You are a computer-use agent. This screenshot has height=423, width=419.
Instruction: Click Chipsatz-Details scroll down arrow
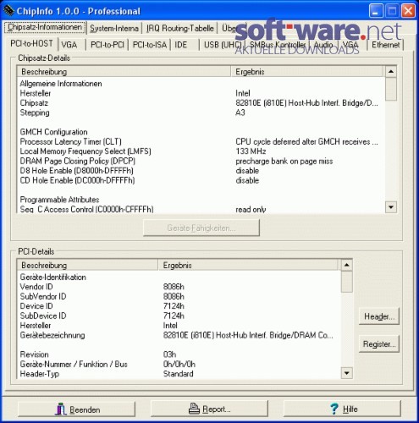391,207
